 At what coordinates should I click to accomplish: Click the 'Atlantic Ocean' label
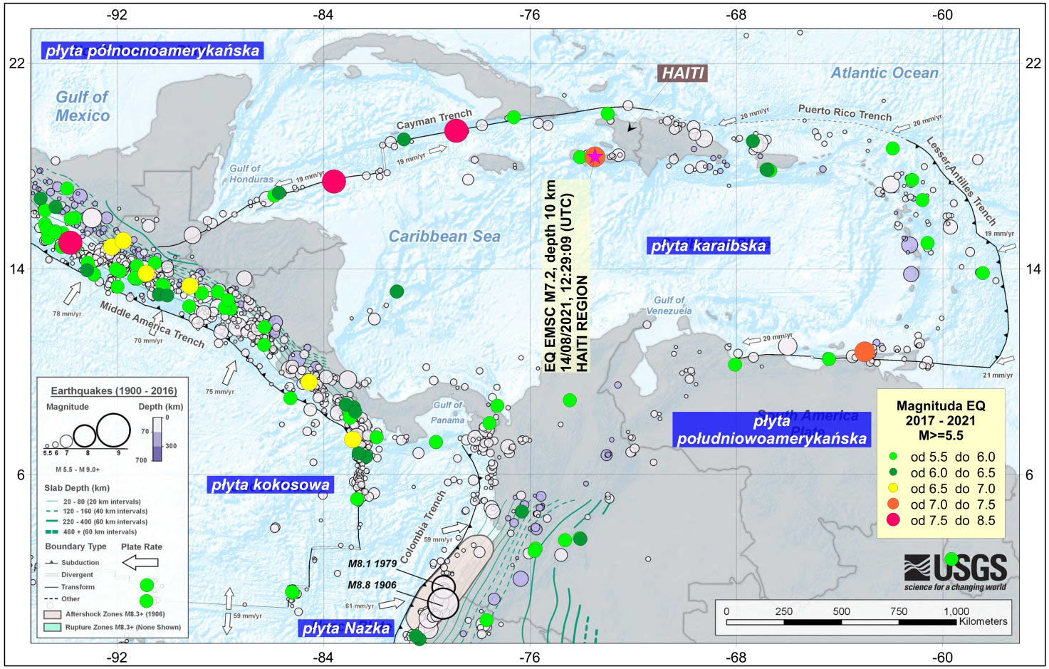[x=884, y=73]
